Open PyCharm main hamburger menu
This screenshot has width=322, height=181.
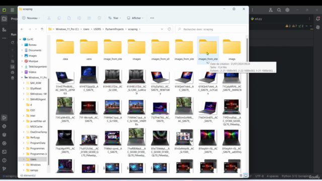[12, 10]
